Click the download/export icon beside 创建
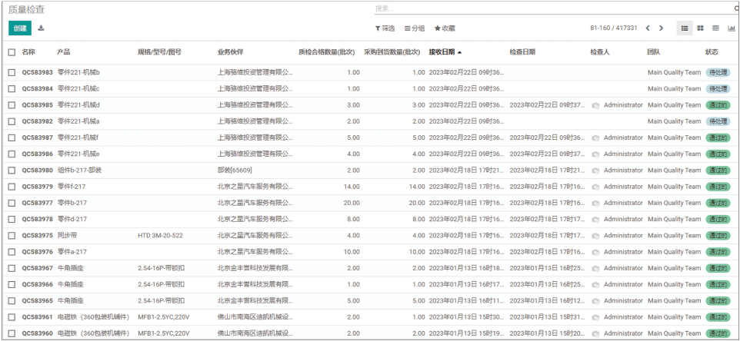This screenshot has height=341, width=740. click(42, 28)
